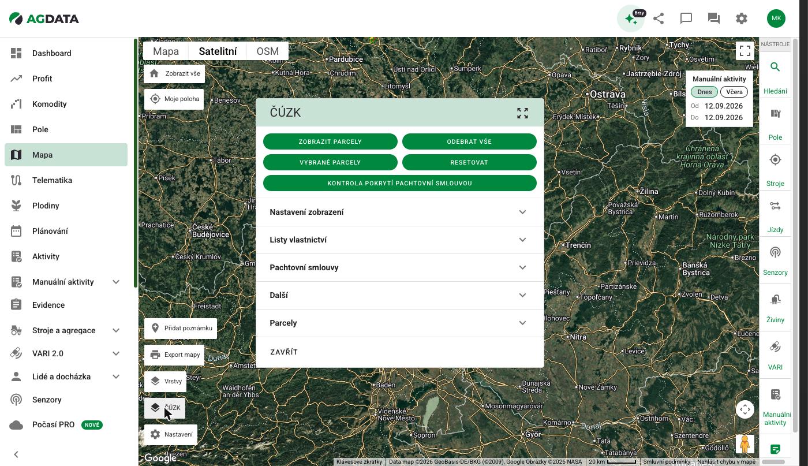Expand Manuální aktivity sidebar submenu

[x=116, y=282]
